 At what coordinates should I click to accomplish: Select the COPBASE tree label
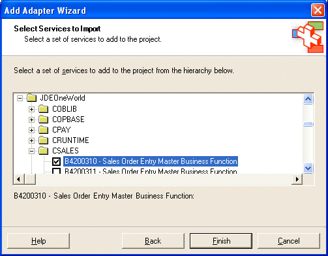click(68, 119)
